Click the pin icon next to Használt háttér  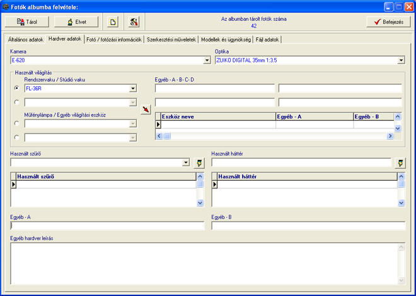[x=400, y=163]
